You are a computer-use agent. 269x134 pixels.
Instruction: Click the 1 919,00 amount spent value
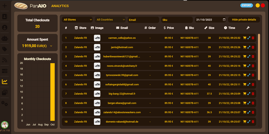coord(29,46)
